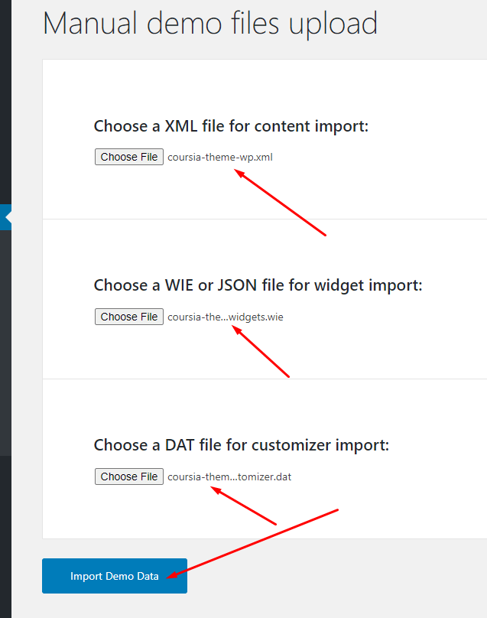Click the white arrow indicator on sidebar
Viewport: 487px width, 618px height.
[8, 217]
